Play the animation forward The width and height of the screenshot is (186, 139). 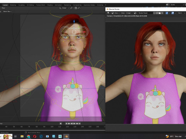pyautogui.click(x=74, y=124)
